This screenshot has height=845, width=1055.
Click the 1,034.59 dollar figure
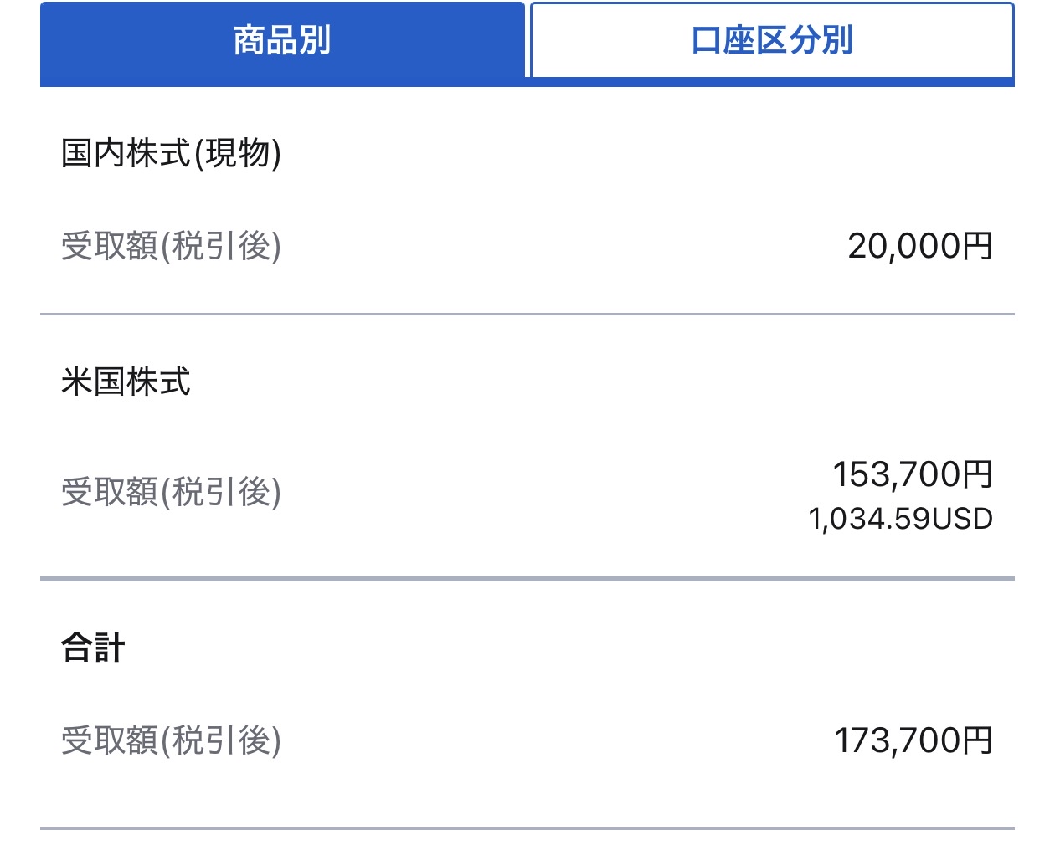(868, 519)
